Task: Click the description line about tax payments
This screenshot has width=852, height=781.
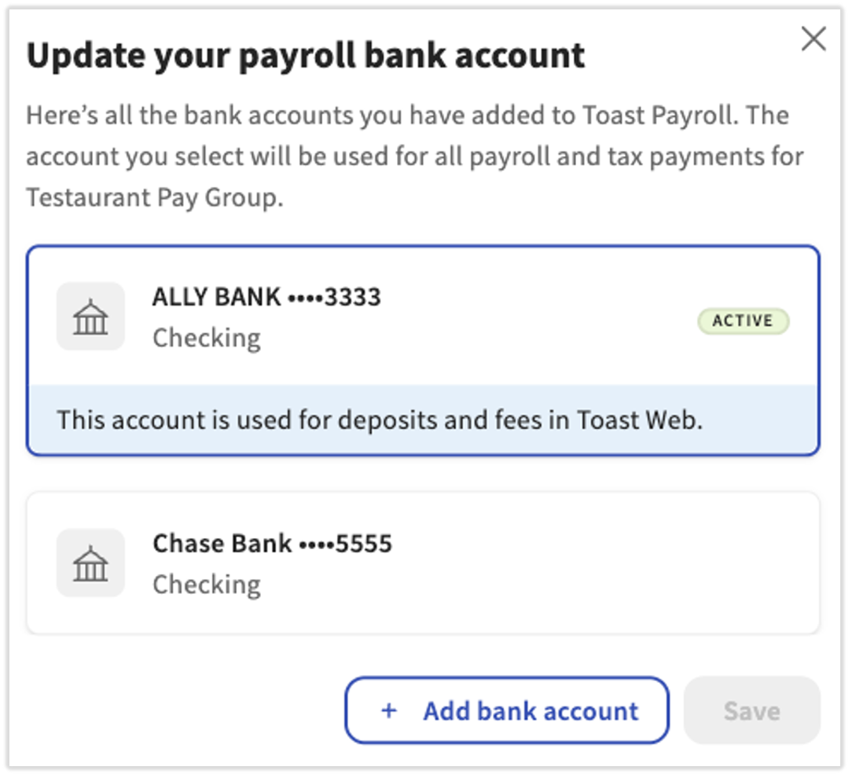Action: tap(415, 157)
